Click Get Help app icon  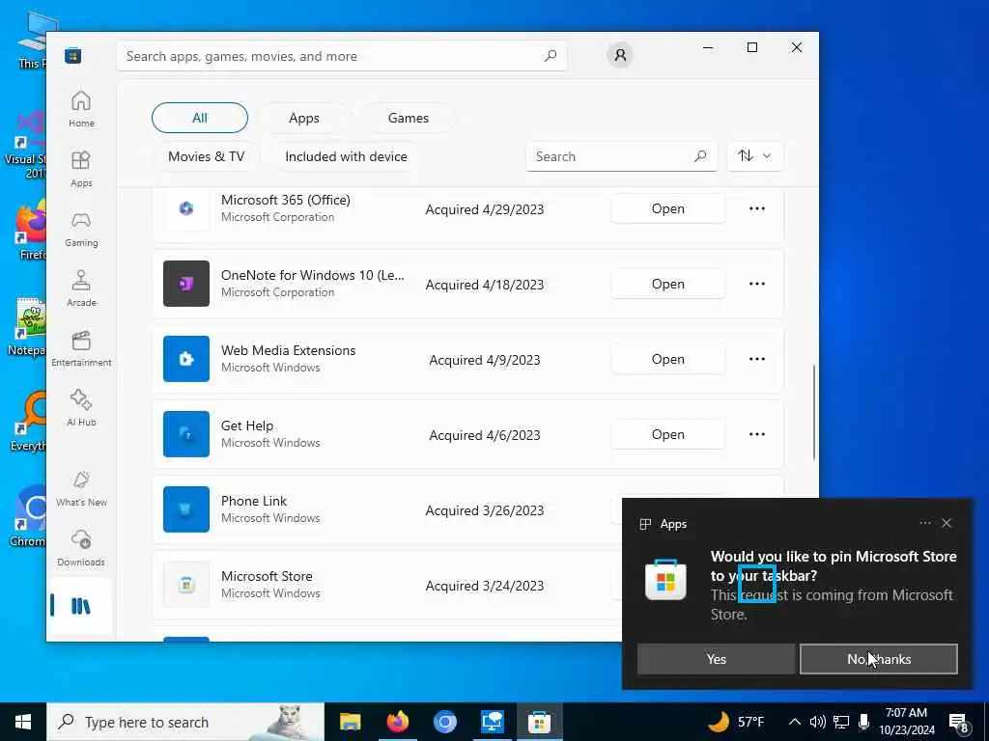coord(186,434)
